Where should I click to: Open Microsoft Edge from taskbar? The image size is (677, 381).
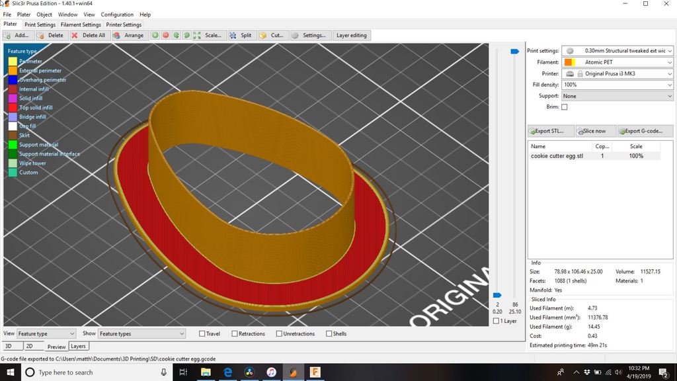[227, 372]
